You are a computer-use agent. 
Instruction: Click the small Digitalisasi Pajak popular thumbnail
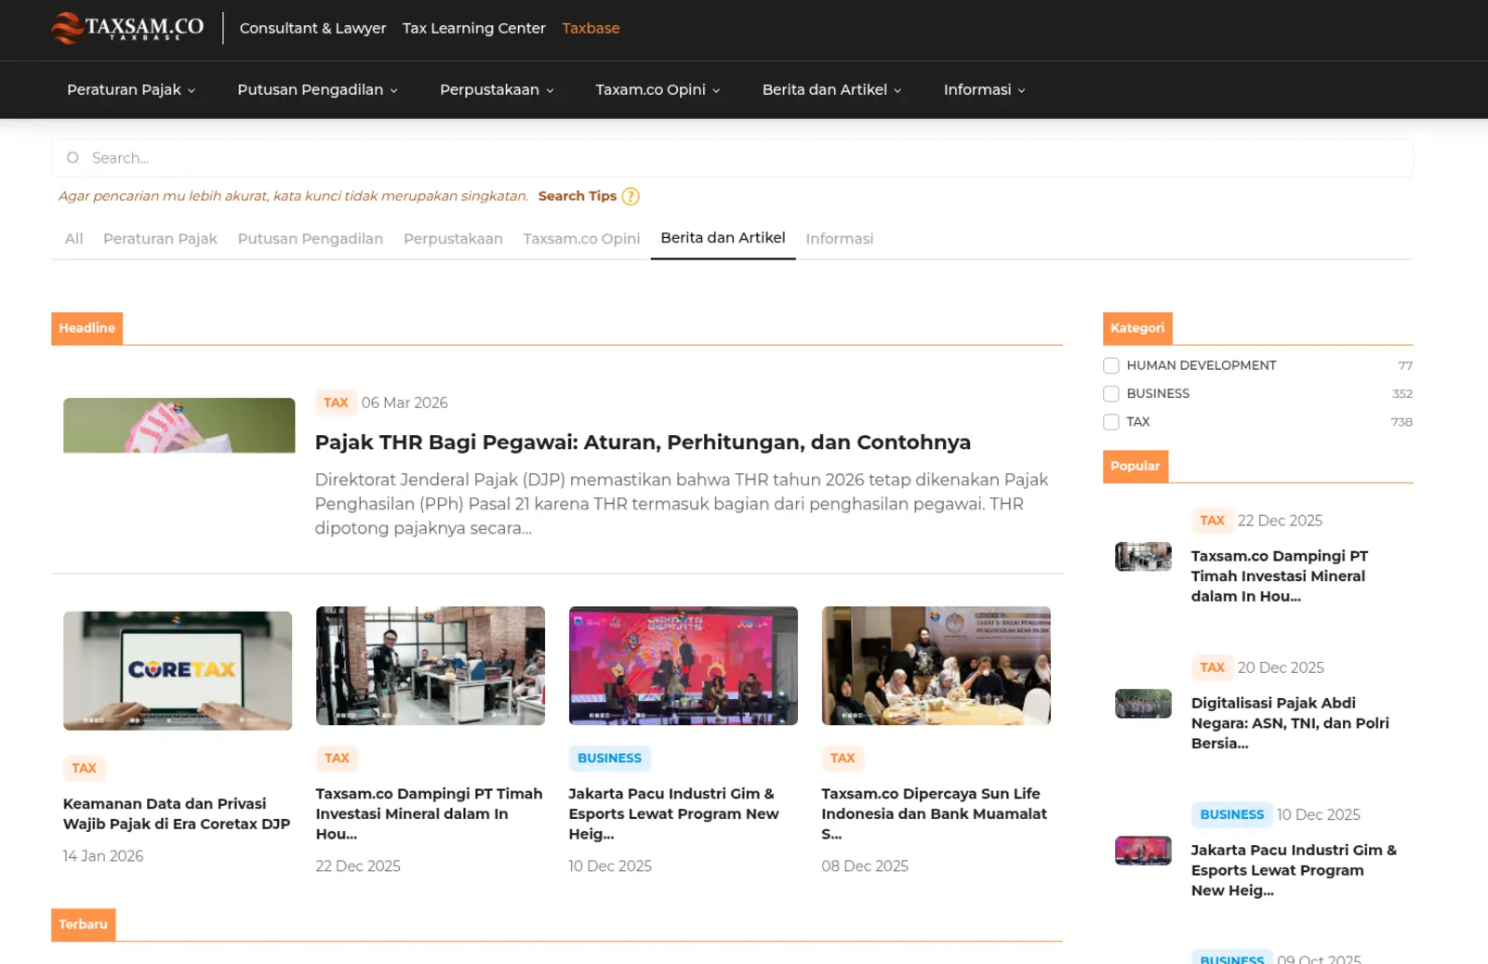(1143, 704)
